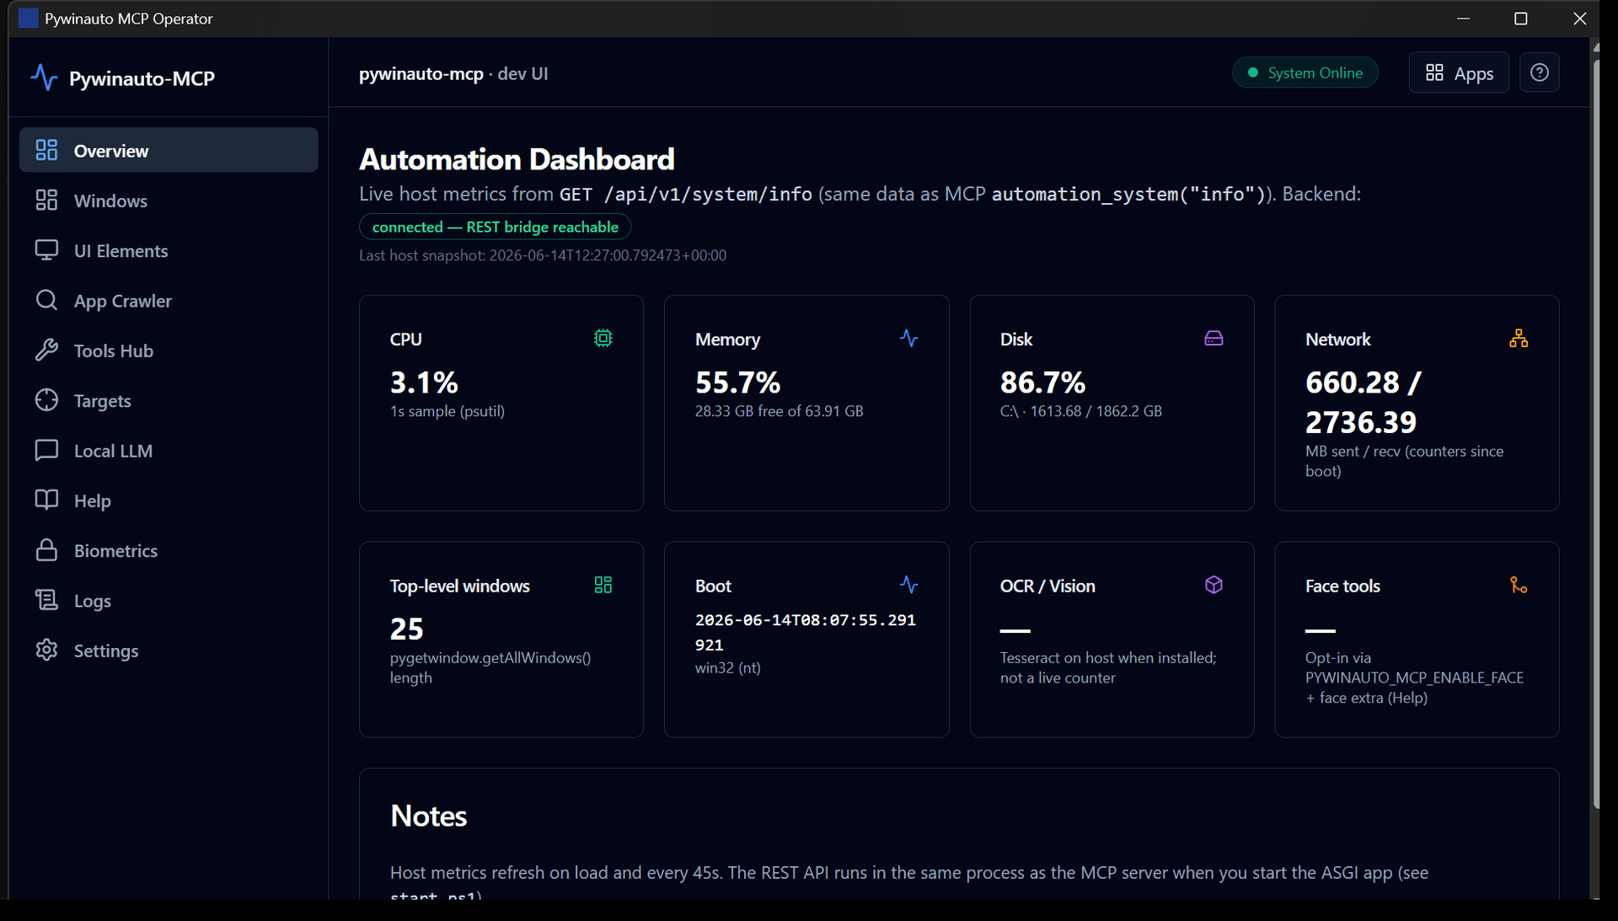
Task: Click the Logs scroll icon
Action: point(46,600)
